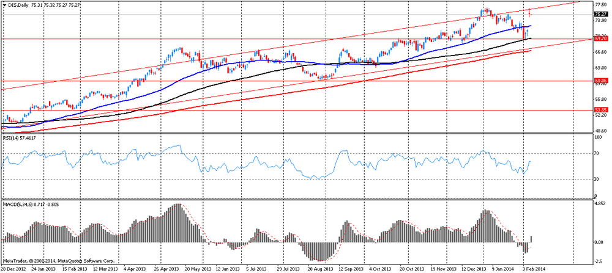Click the RSI(14) 57.4117 indicator label

(19, 138)
